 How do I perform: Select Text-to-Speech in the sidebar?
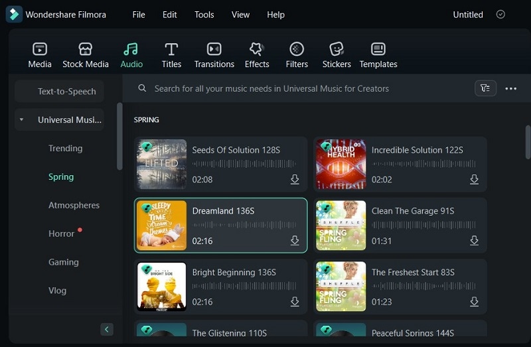(59, 92)
